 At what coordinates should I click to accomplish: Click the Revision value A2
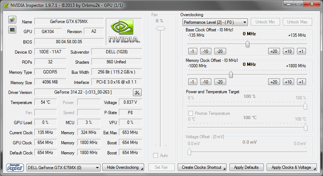point(94,31)
